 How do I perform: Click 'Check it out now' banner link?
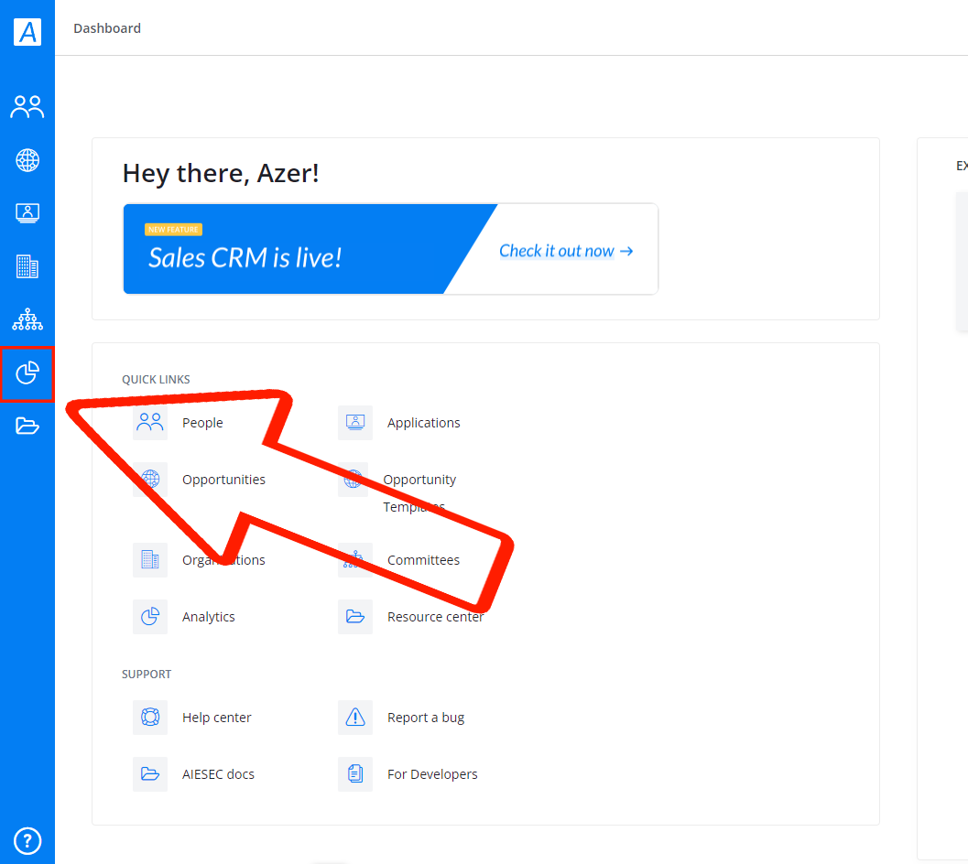click(566, 251)
